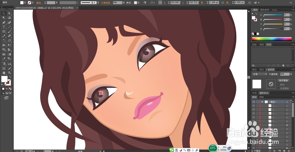Select the Lasso tool
This screenshot has height=152, width=295.
(x=9, y=18)
